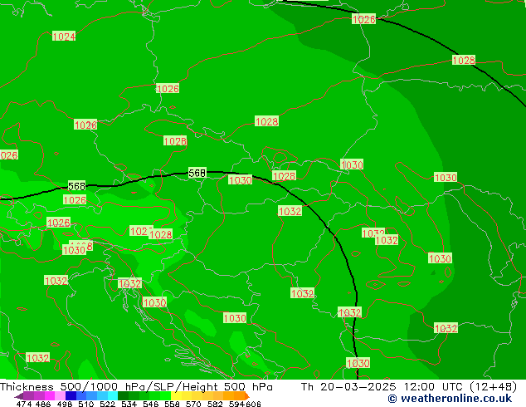526x407 pixels.
Task: Click the 534 legend value
Action: click(129, 404)
